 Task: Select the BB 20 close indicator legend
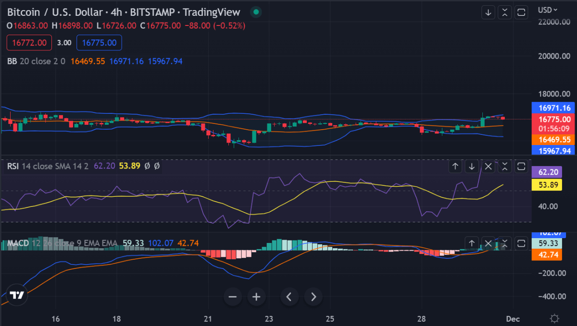click(37, 61)
